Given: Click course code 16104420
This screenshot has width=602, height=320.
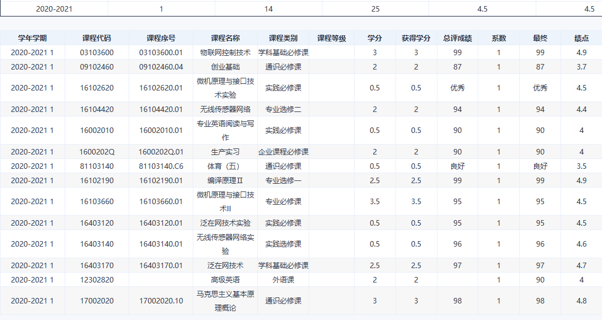Looking at the screenshot, I should 97,109.
